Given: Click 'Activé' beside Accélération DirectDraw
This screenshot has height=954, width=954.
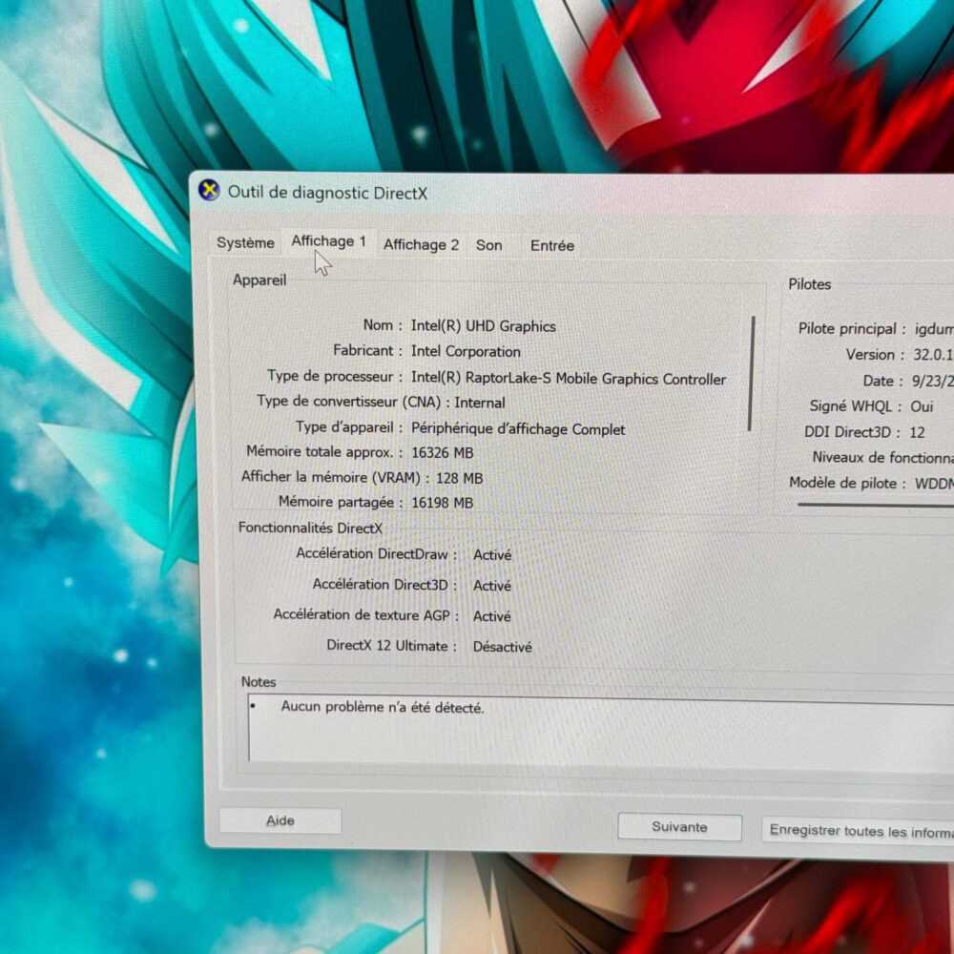Looking at the screenshot, I should [492, 555].
